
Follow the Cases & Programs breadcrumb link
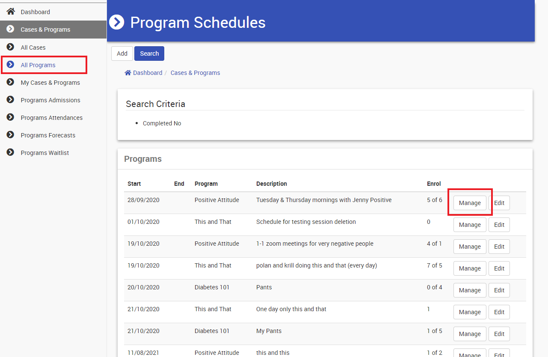[x=195, y=73]
